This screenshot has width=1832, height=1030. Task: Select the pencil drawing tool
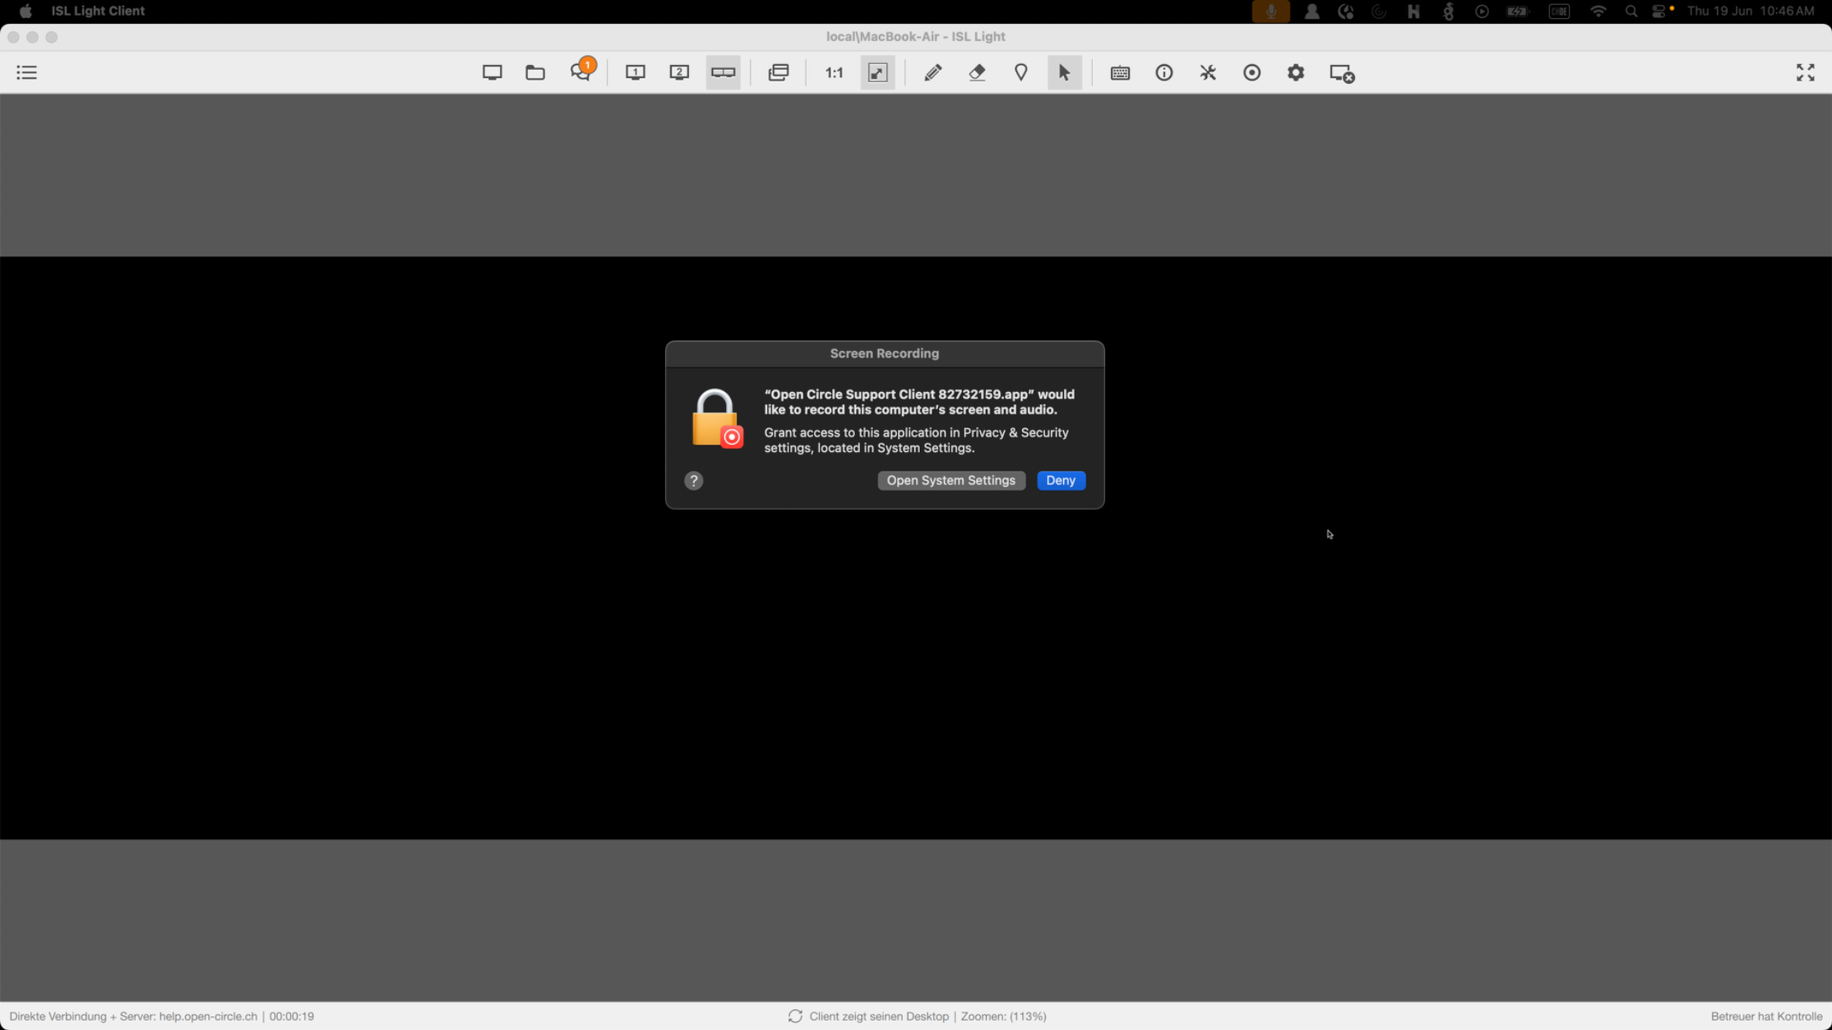pos(932,72)
